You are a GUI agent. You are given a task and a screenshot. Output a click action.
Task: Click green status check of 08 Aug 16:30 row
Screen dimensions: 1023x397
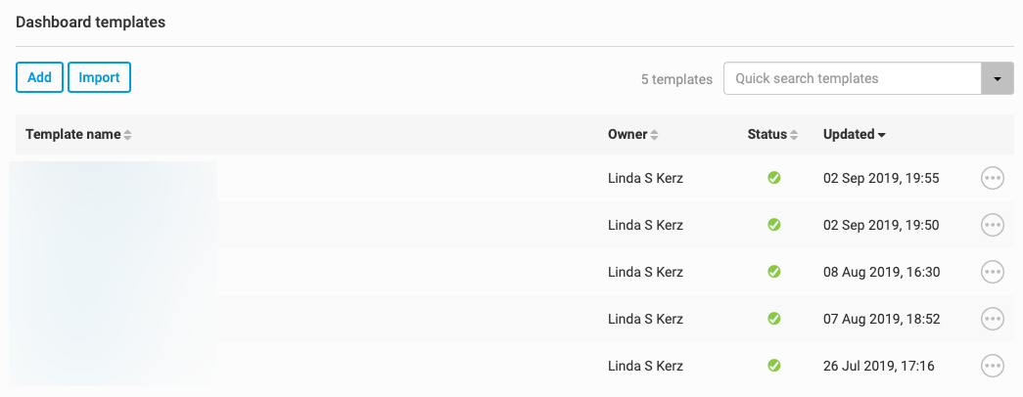(773, 272)
